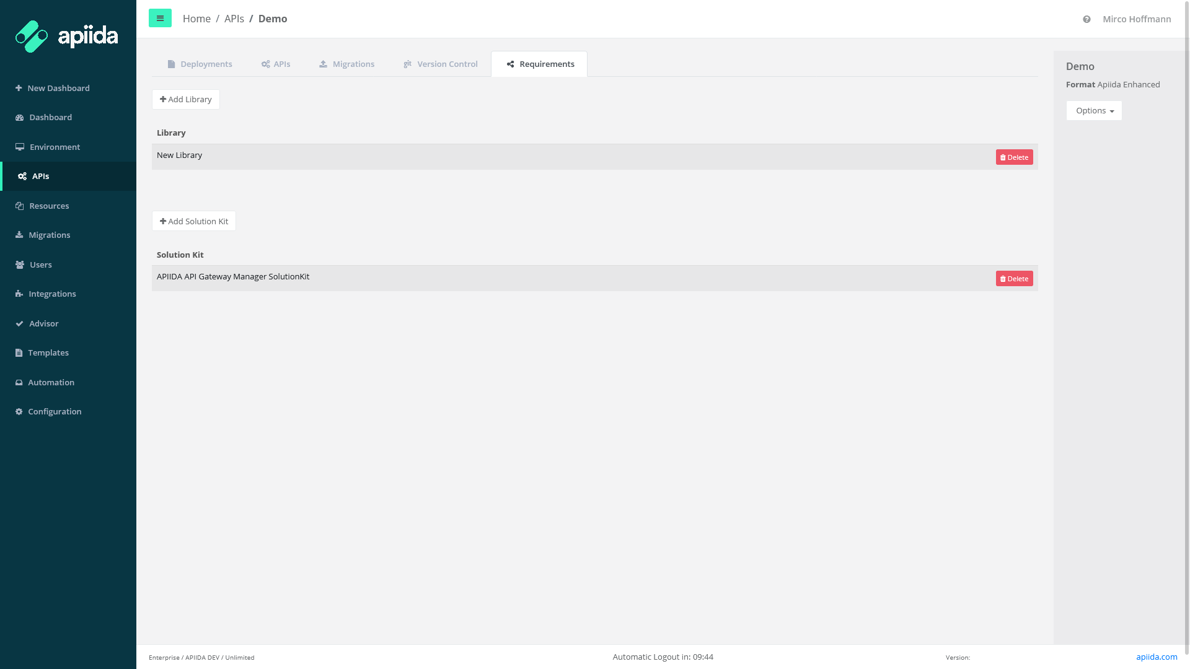Open New Dashboard from sidebar
1190x669 pixels.
point(58,88)
